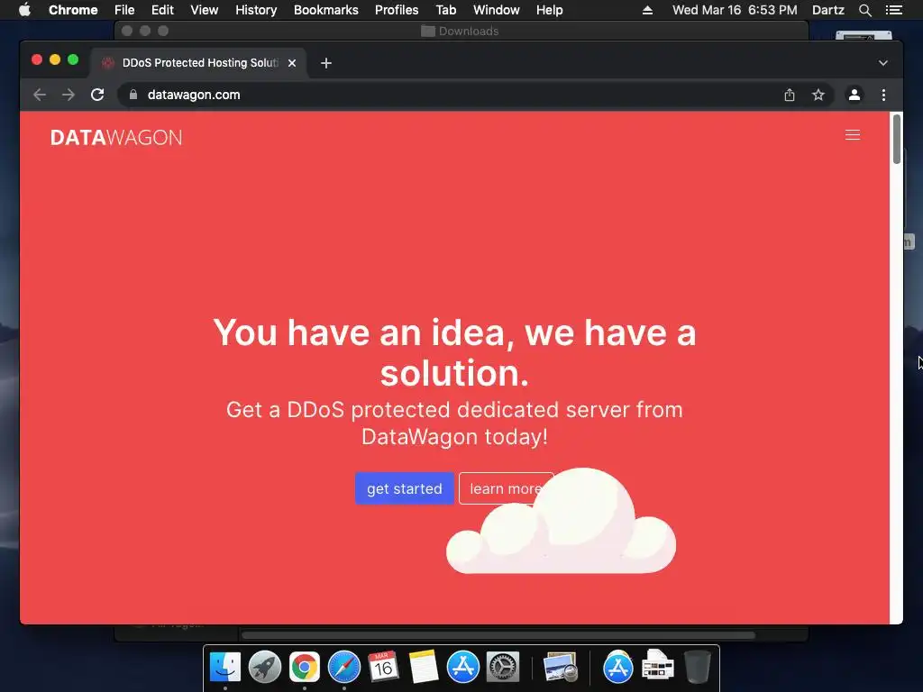The width and height of the screenshot is (923, 692).
Task: Expand the tab search chevron
Action: [883, 63]
